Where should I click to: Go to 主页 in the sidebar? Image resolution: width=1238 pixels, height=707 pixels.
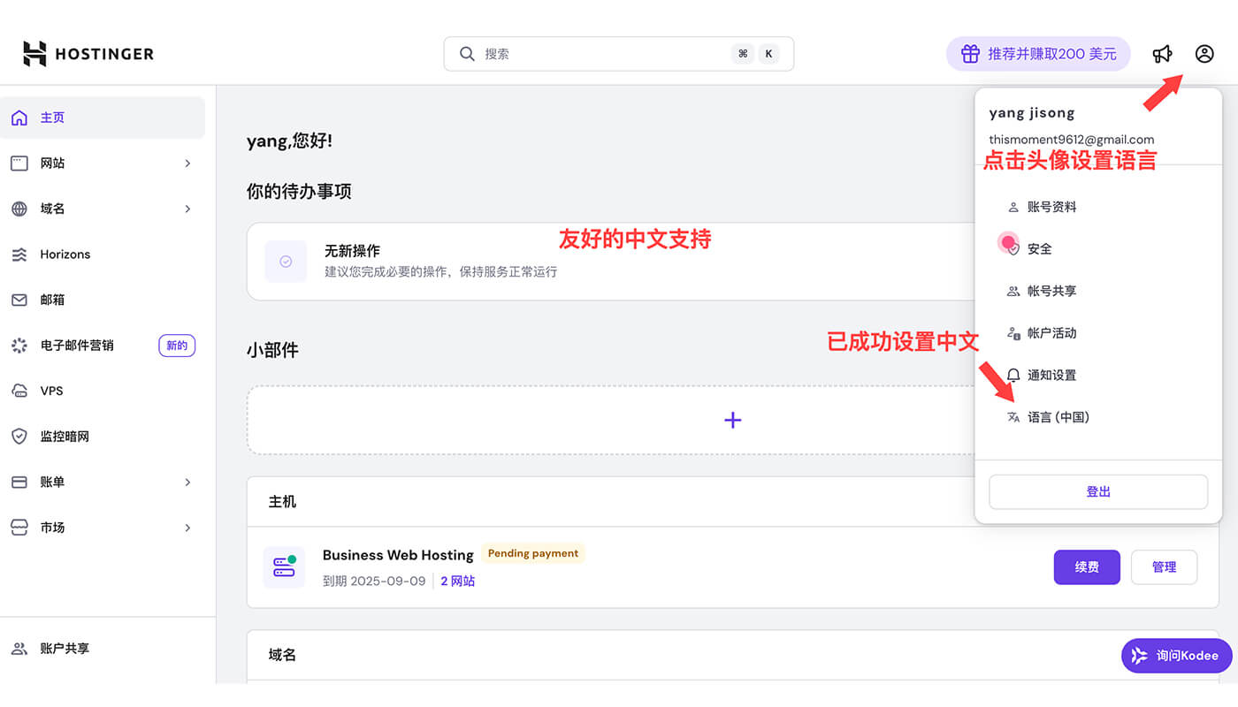103,118
